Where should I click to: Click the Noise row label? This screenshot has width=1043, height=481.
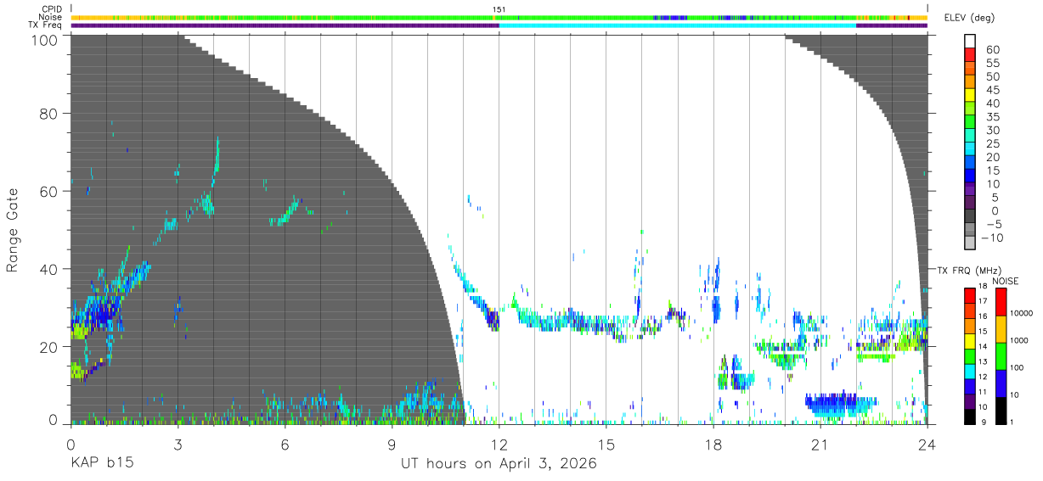51,17
